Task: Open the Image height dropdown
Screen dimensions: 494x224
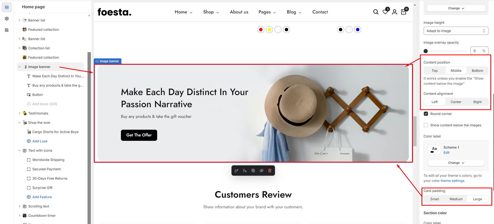Action: (456, 31)
